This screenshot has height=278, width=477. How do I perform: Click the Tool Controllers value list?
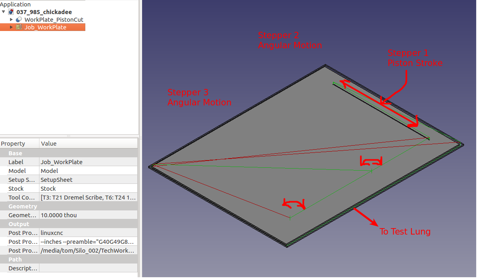point(89,198)
